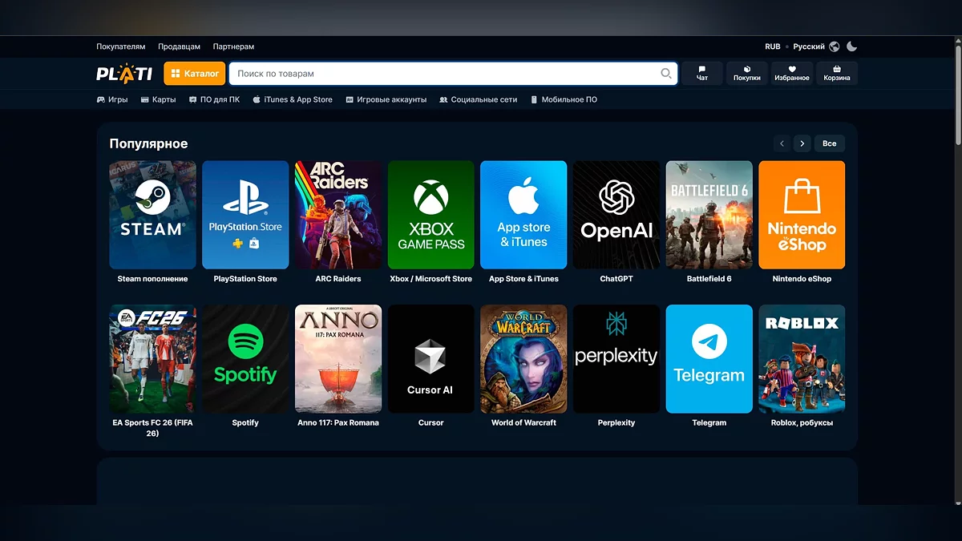The width and height of the screenshot is (962, 541).
Task: Open the ARC Raiders tile
Action: tap(338, 215)
